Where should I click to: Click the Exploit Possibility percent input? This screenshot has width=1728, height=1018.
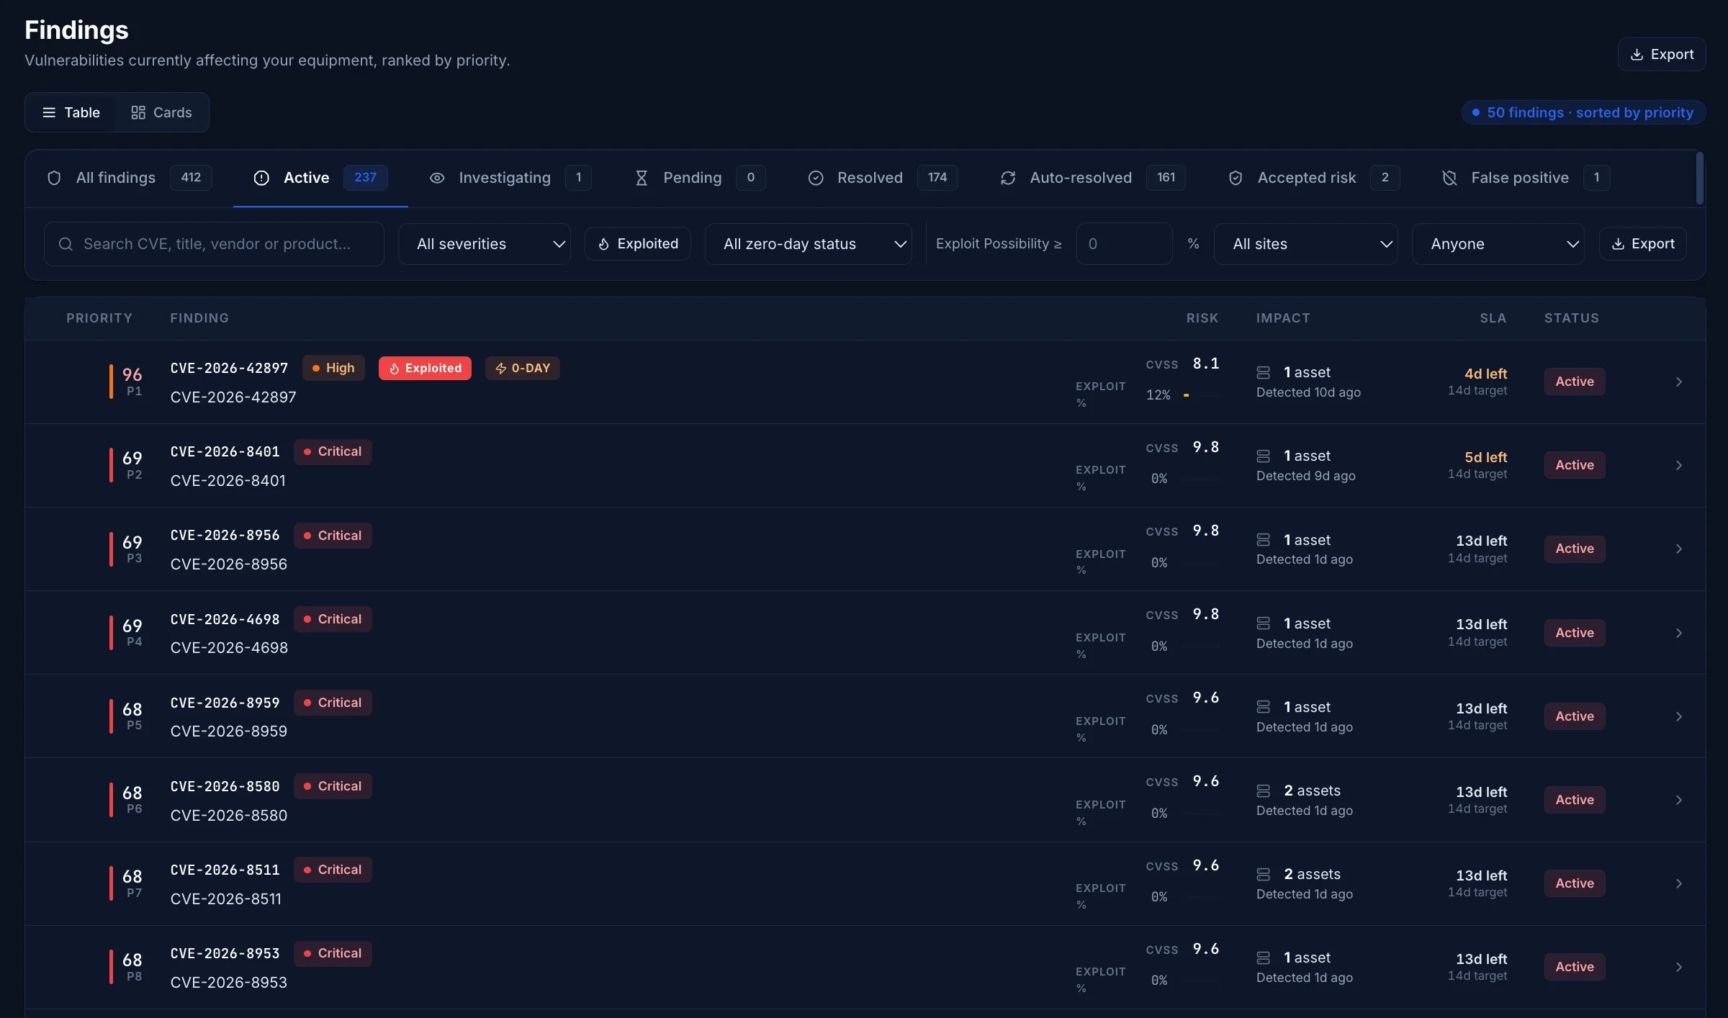pyautogui.click(x=1124, y=244)
